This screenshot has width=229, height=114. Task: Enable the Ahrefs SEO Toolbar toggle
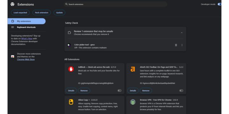coord(181,91)
